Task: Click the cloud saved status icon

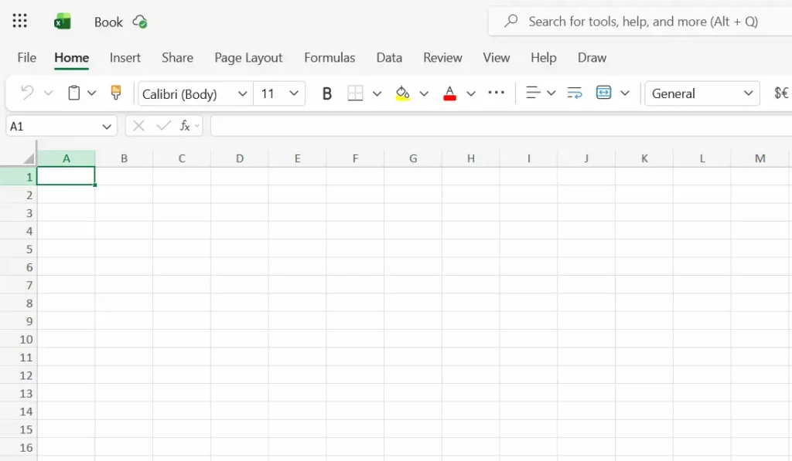Action: pyautogui.click(x=140, y=22)
